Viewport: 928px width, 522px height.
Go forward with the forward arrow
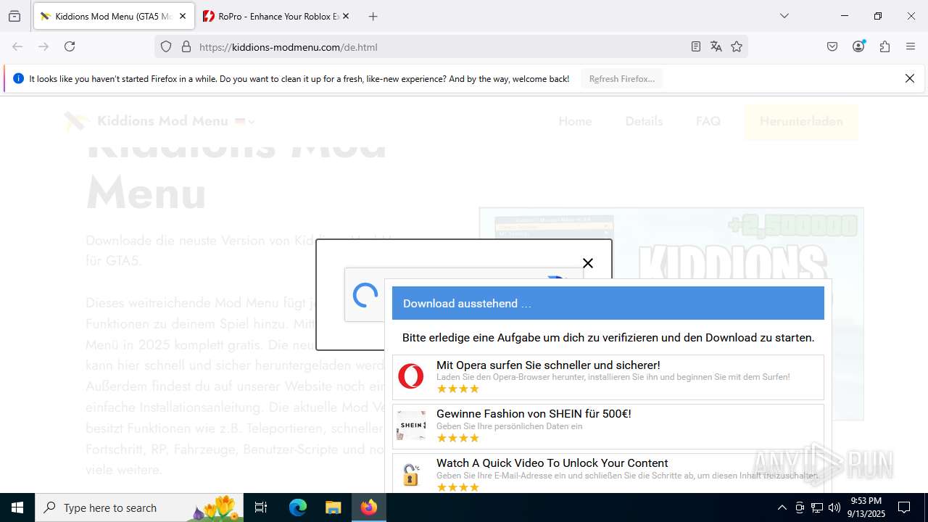pyautogui.click(x=43, y=46)
